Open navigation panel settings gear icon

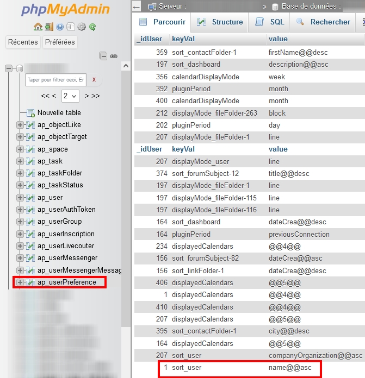pos(82,27)
